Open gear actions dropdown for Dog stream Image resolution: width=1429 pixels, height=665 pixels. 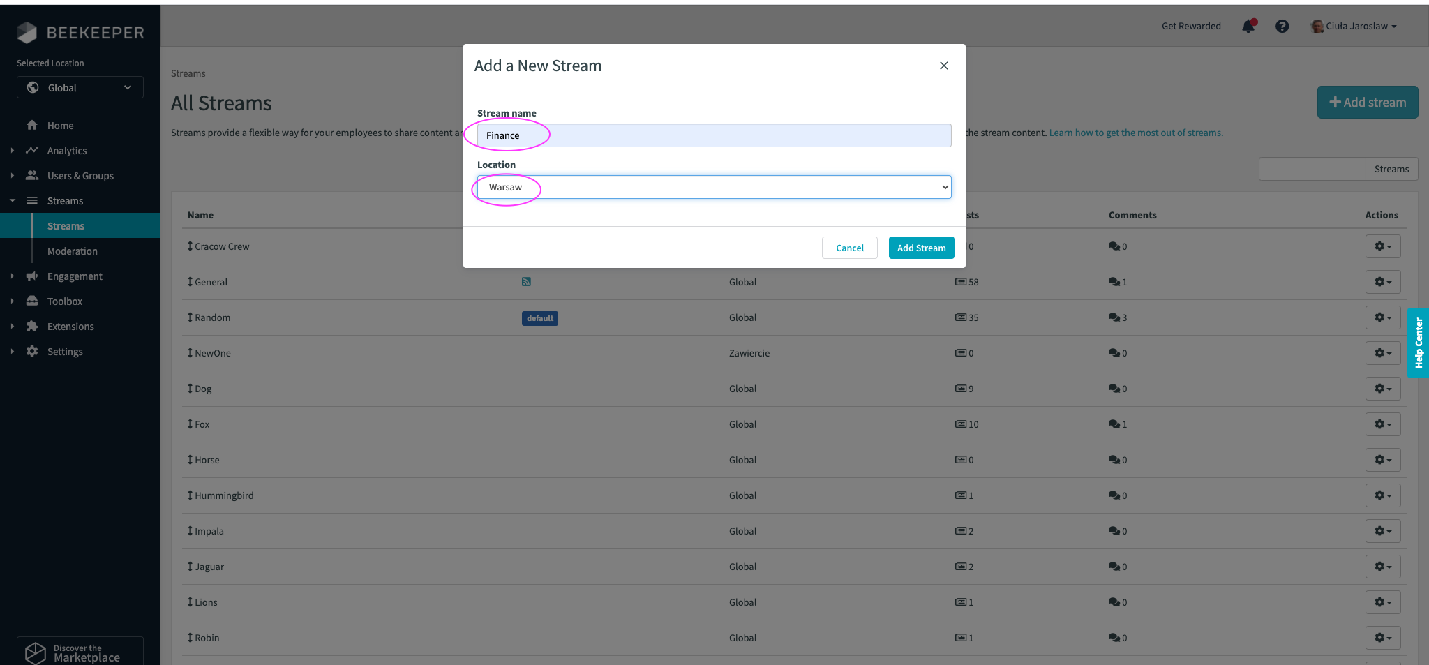1382,389
